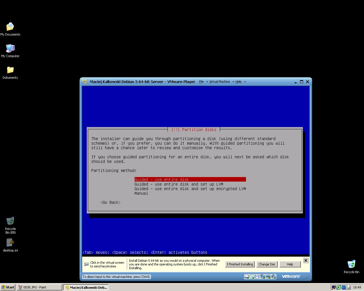Click the printer device icon
Viewport: 364px width, 291px height.
point(268,277)
